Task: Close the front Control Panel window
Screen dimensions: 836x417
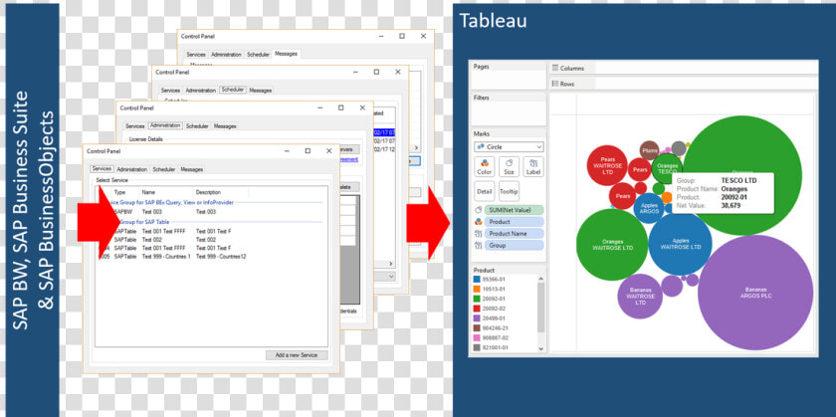Action: [329, 151]
